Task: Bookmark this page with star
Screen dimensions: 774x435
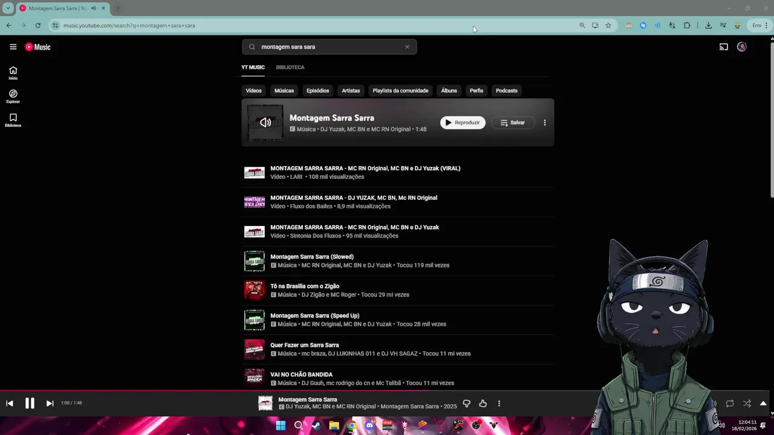Action: point(608,25)
